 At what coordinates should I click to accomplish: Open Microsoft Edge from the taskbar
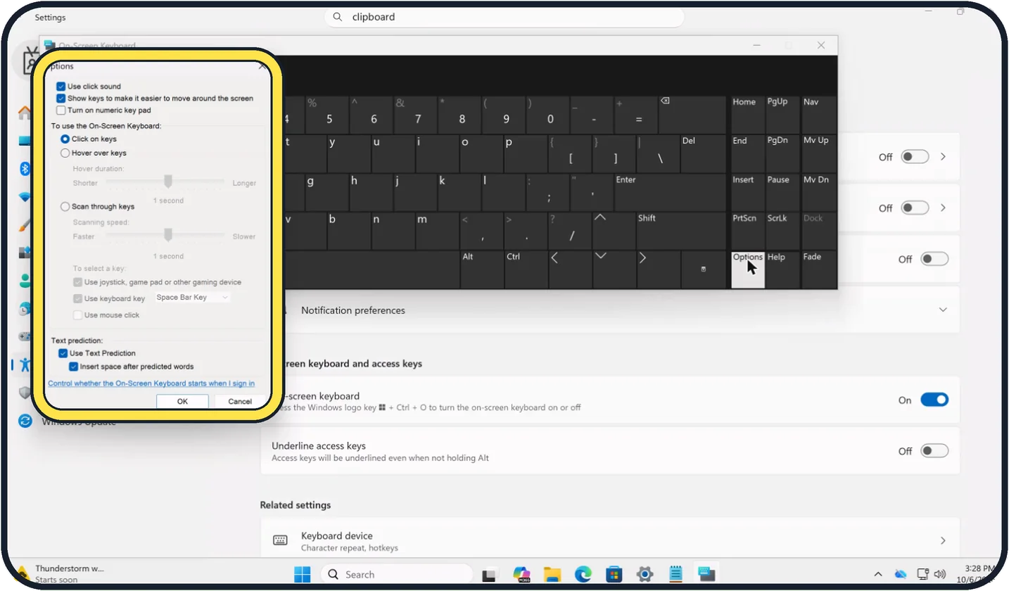pos(583,574)
